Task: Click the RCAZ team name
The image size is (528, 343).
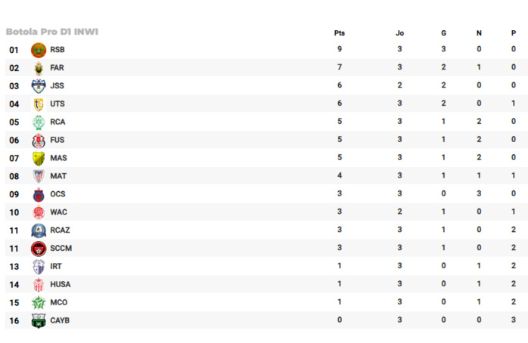Action: click(x=61, y=230)
